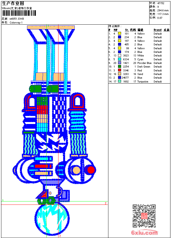171x238 pixels.
Task: Click the 'Dark Green' description
Action: point(144,67)
